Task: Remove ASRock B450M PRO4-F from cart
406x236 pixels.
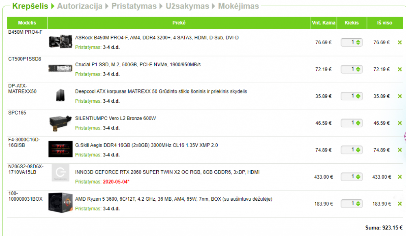Action: (400, 43)
